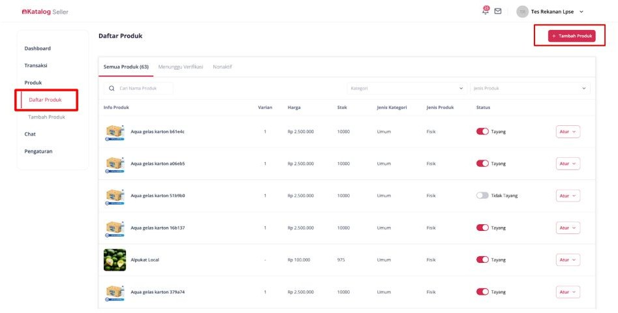Screen dimensions: 618x313
Task: Switch to the Nonaktif tab
Action: 223,67
